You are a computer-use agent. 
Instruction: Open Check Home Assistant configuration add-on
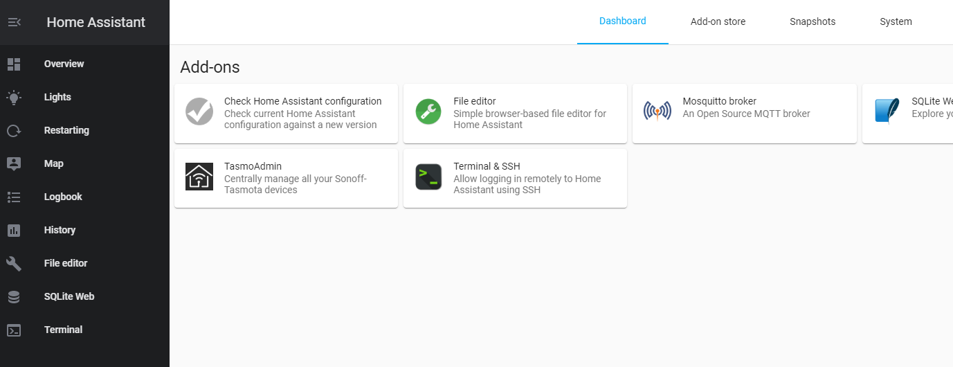point(286,114)
